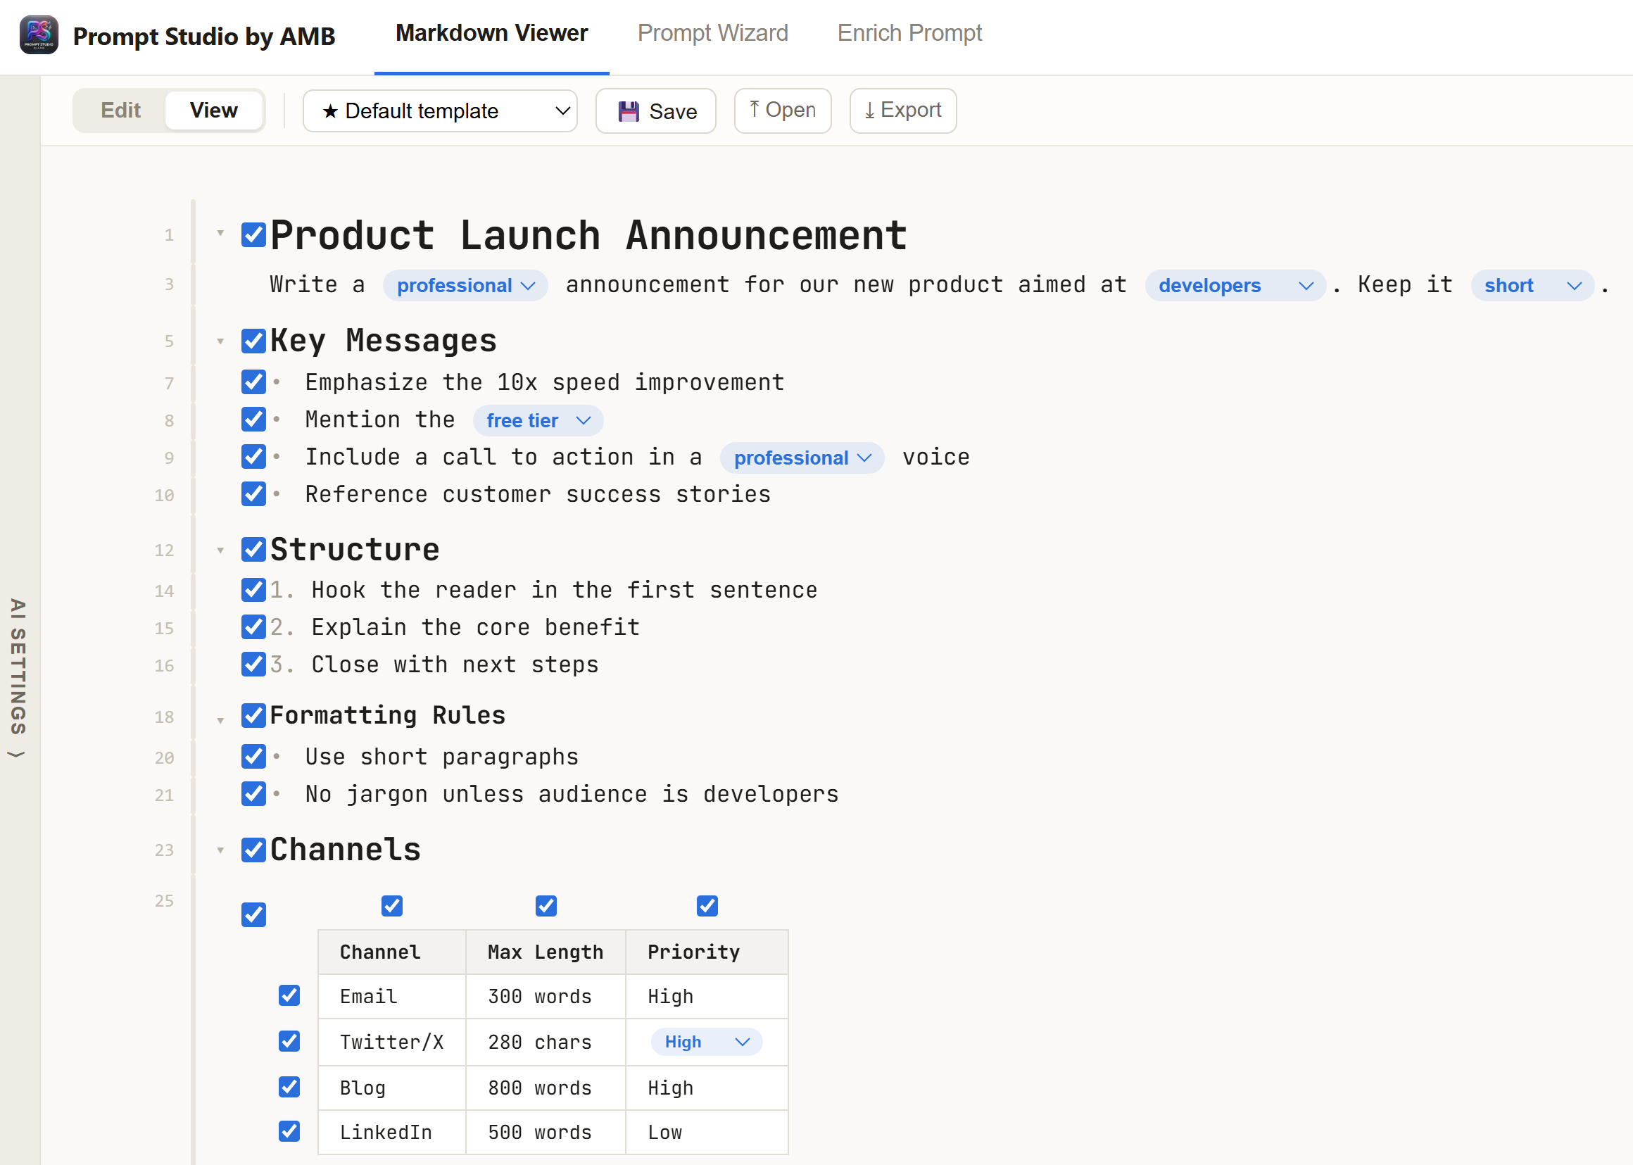The image size is (1633, 1165).
Task: Toggle the Structure heading checkbox
Action: (253, 550)
